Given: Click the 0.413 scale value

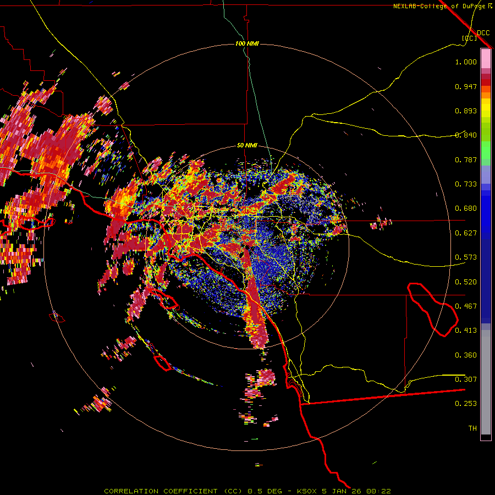Looking at the screenshot, I should point(466,331).
